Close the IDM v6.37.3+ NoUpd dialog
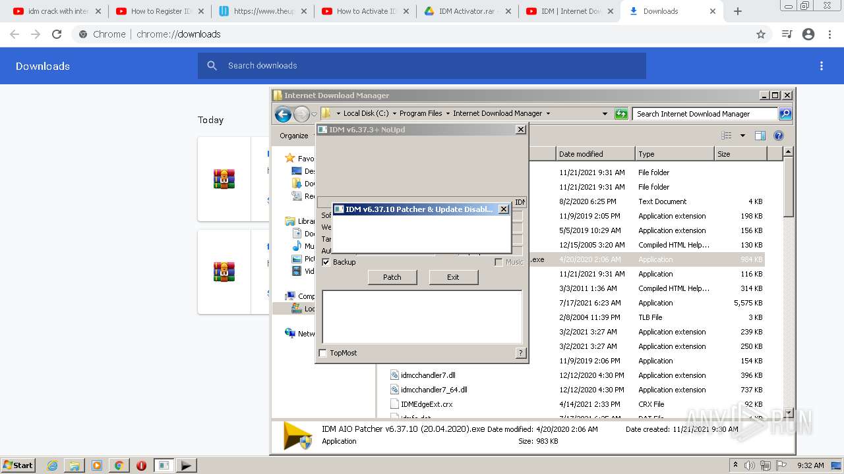 pyautogui.click(x=521, y=130)
